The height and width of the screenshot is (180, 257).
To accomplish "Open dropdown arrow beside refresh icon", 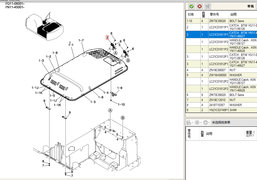I will [201, 123].
